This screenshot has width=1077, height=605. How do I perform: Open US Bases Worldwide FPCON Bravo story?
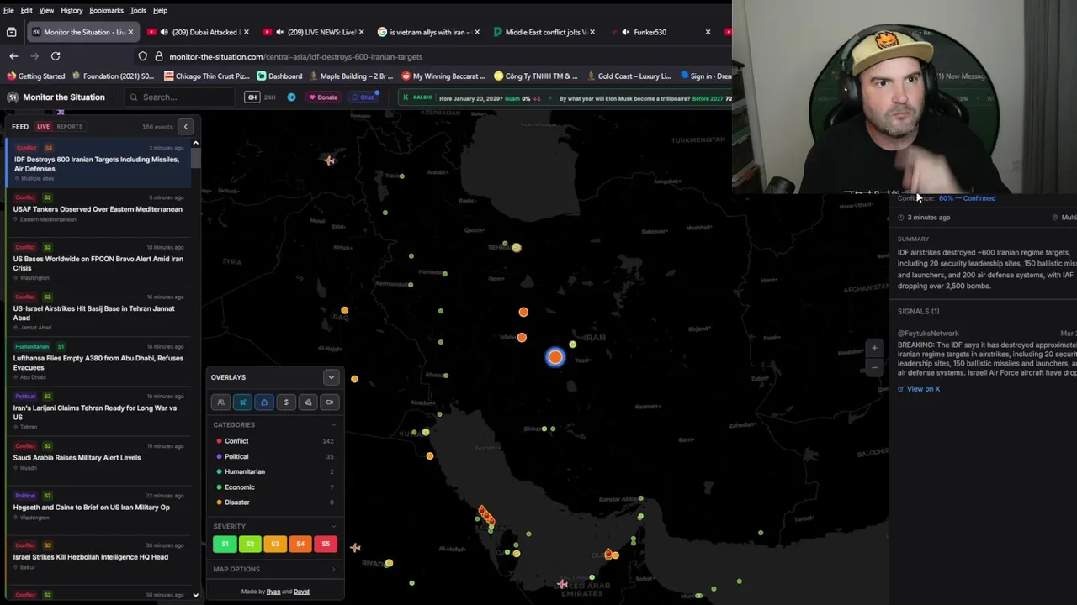[x=98, y=263]
